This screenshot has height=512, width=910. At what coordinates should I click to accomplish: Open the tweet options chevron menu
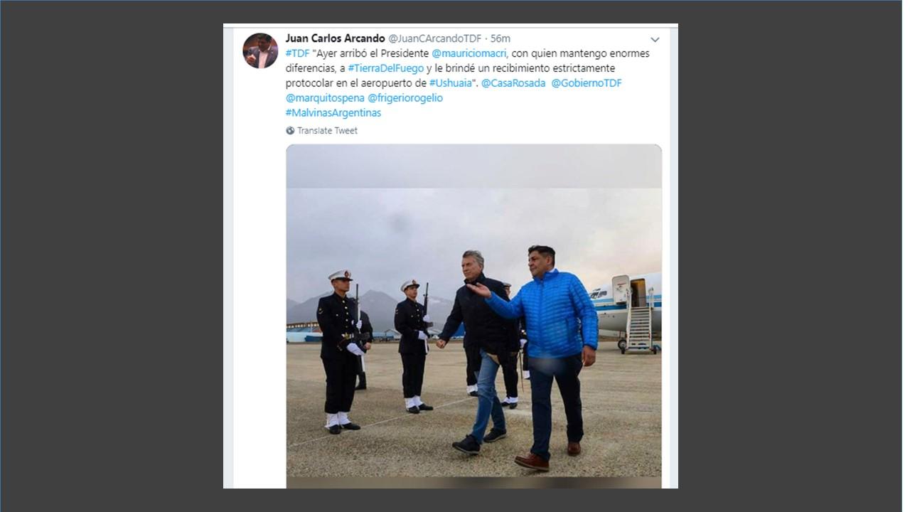click(x=655, y=40)
